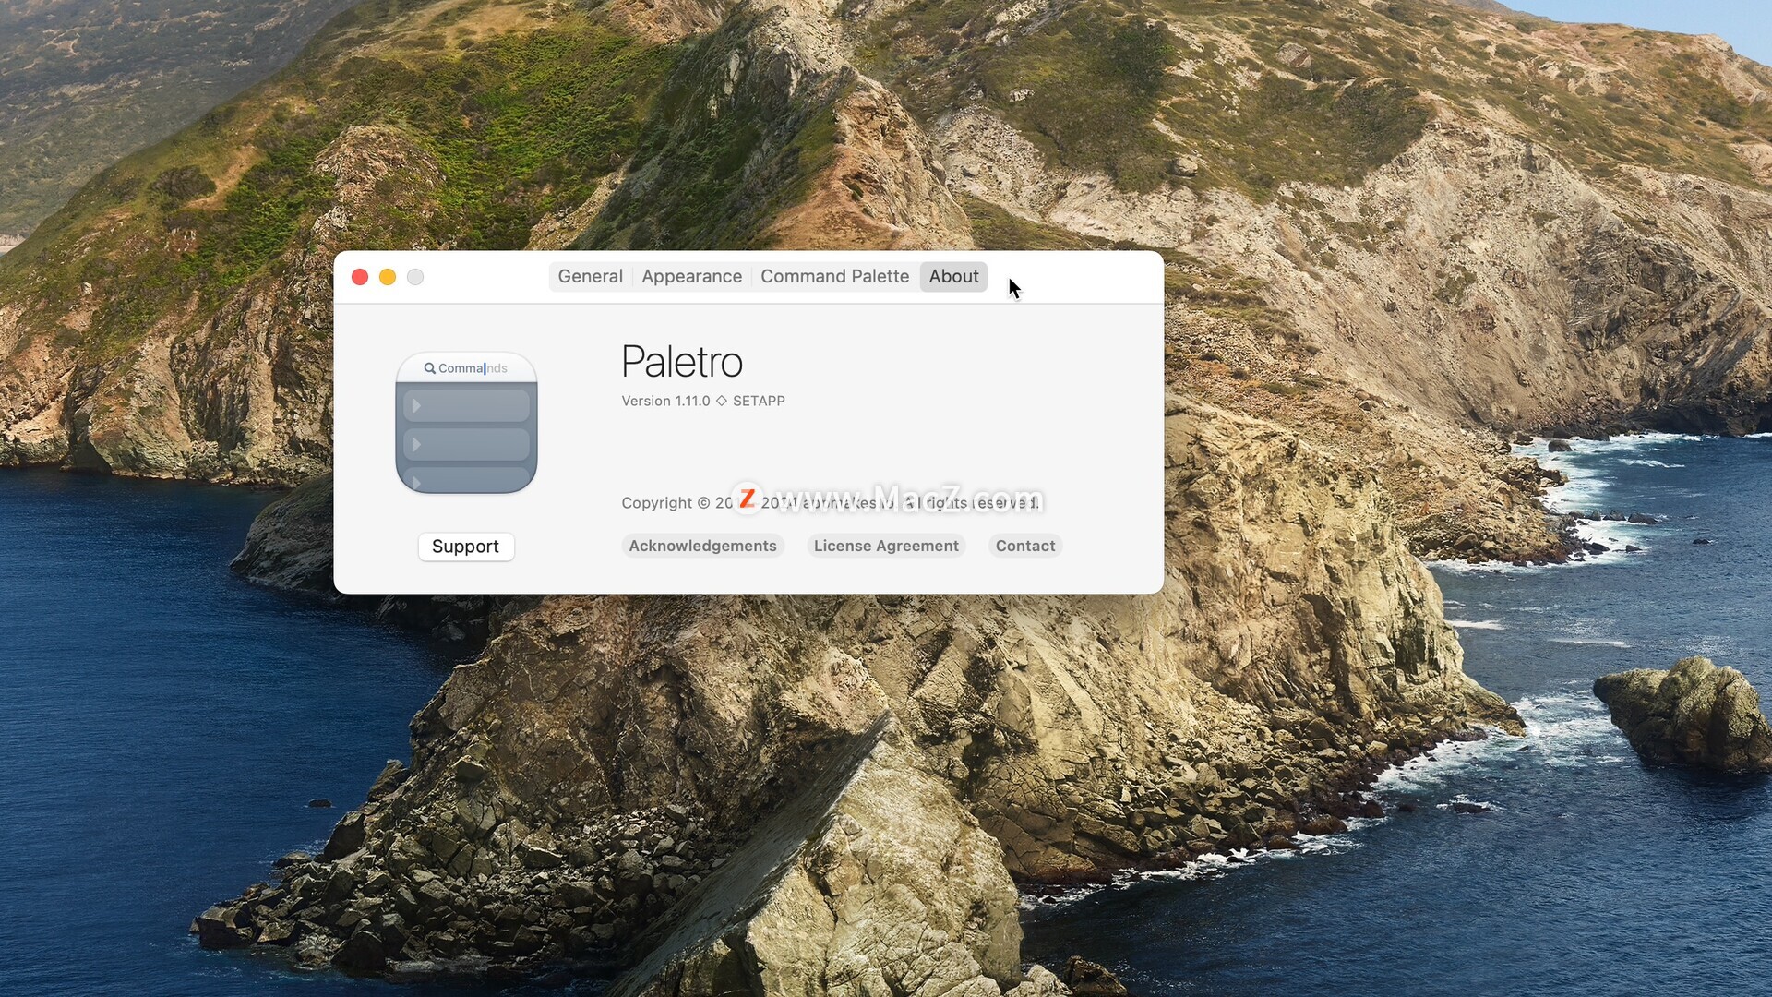Screen dimensions: 1772x997
Task: Open Support for Paletro
Action: point(465,547)
